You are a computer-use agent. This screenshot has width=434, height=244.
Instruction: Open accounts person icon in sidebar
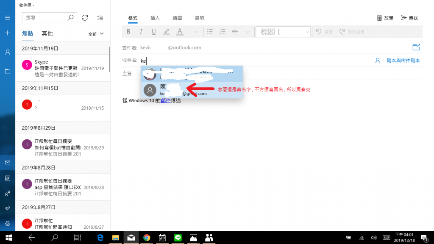click(8, 52)
